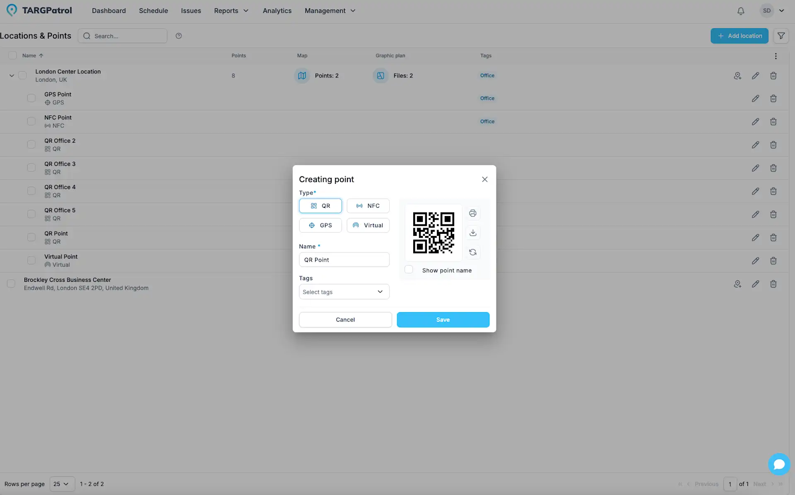Image resolution: width=795 pixels, height=495 pixels.
Task: Collapse the London Center Location row
Action: coord(12,76)
